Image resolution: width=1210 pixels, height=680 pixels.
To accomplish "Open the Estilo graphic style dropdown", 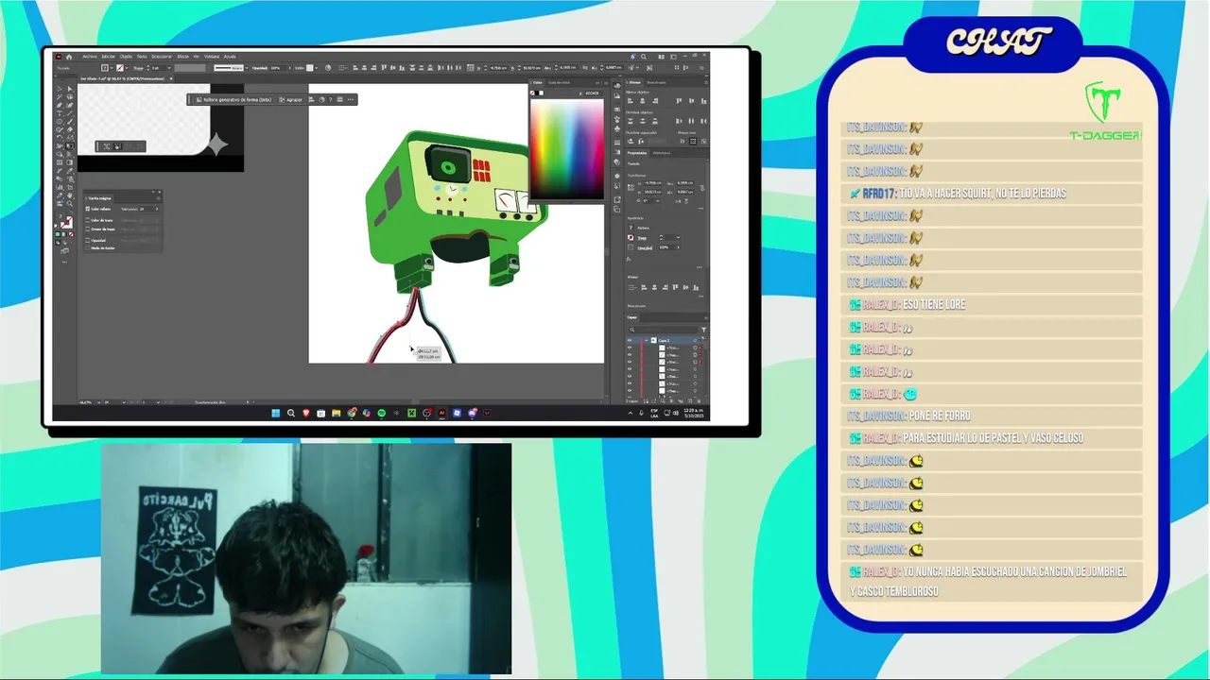I will tap(317, 68).
